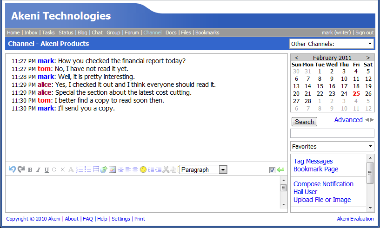Open the Favorites dropdown
380x228 pixels.
pos(332,146)
